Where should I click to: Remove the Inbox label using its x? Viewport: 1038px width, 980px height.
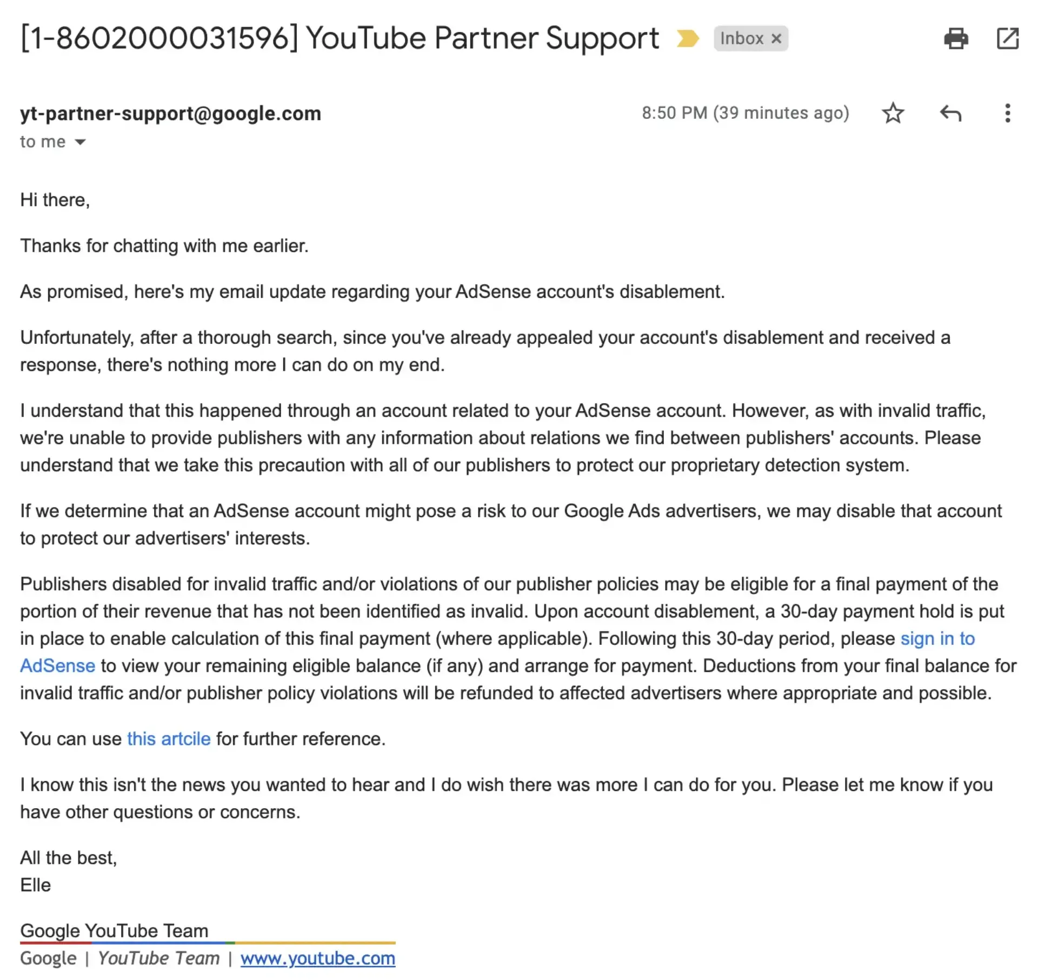coord(777,38)
